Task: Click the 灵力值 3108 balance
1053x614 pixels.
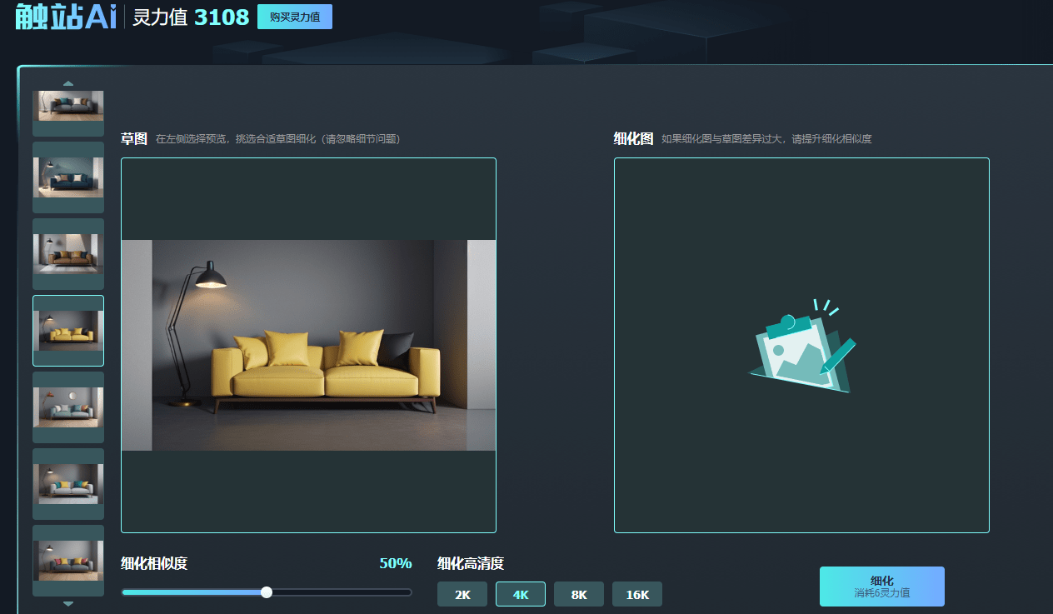Action: coord(191,17)
